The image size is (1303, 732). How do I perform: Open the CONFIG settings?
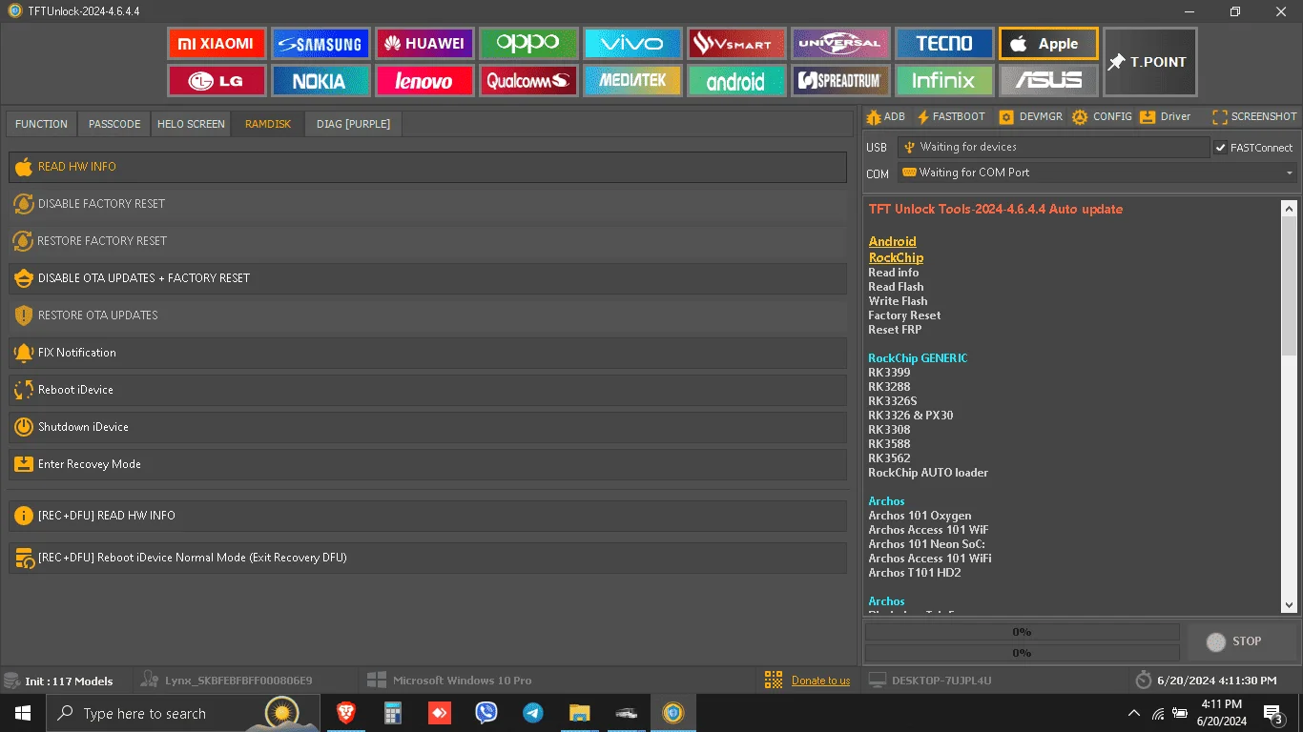tap(1102, 116)
